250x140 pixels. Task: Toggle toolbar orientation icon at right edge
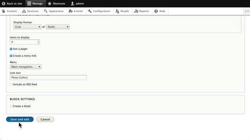click(x=247, y=11)
